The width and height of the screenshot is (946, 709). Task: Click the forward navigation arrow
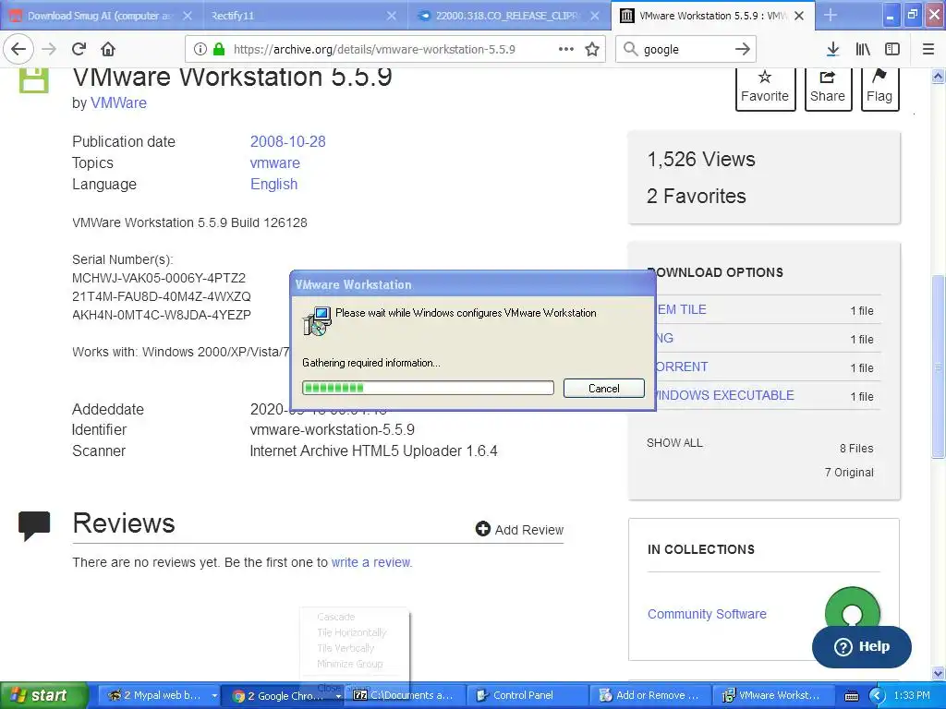click(x=50, y=49)
